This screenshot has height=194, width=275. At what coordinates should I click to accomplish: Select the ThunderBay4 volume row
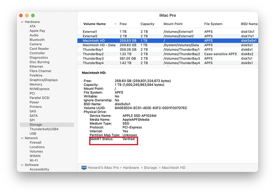168,63
